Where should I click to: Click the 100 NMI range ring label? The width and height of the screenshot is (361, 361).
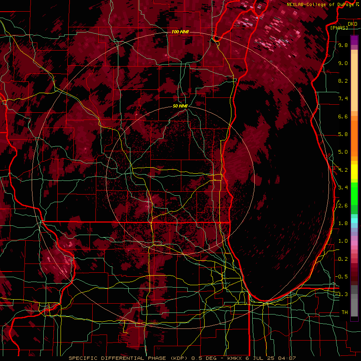pyautogui.click(x=180, y=32)
